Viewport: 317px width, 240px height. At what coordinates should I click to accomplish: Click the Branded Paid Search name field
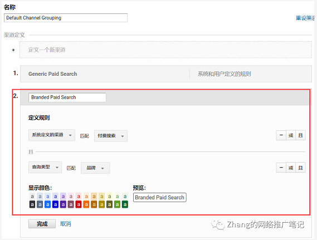[67, 97]
